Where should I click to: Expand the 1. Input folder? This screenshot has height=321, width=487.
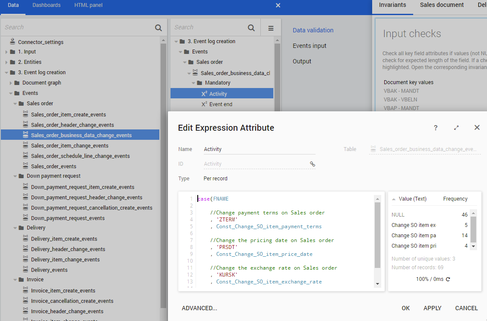point(6,52)
